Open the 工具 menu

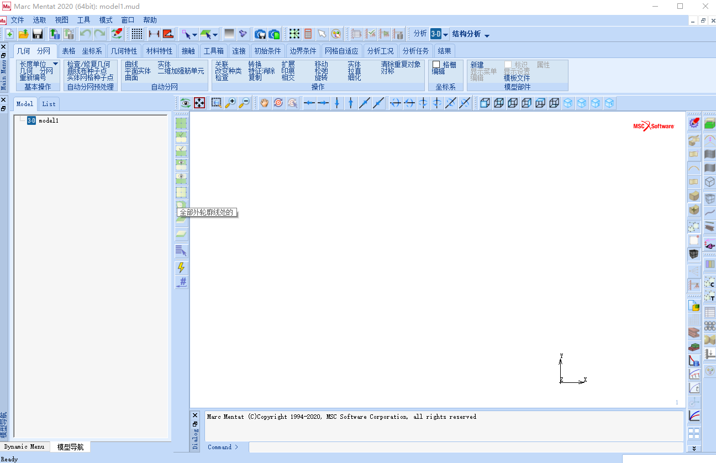(83, 20)
